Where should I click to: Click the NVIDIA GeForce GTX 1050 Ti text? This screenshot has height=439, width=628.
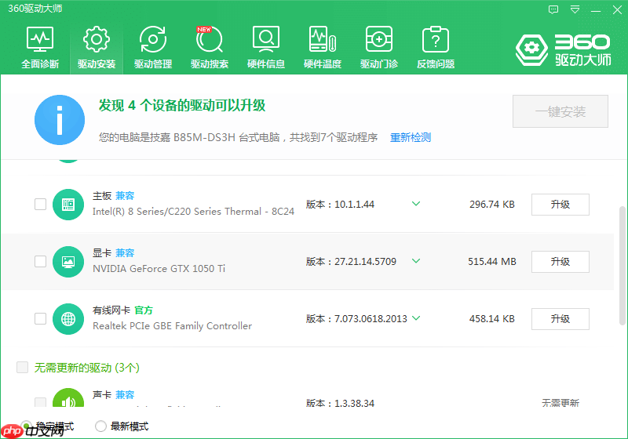tap(159, 269)
